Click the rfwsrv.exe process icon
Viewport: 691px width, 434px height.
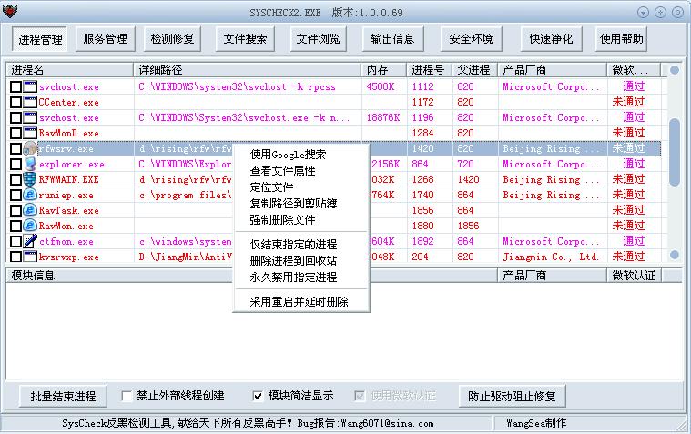30,148
